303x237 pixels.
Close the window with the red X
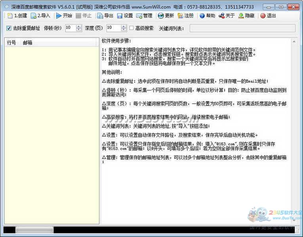click(293, 7)
